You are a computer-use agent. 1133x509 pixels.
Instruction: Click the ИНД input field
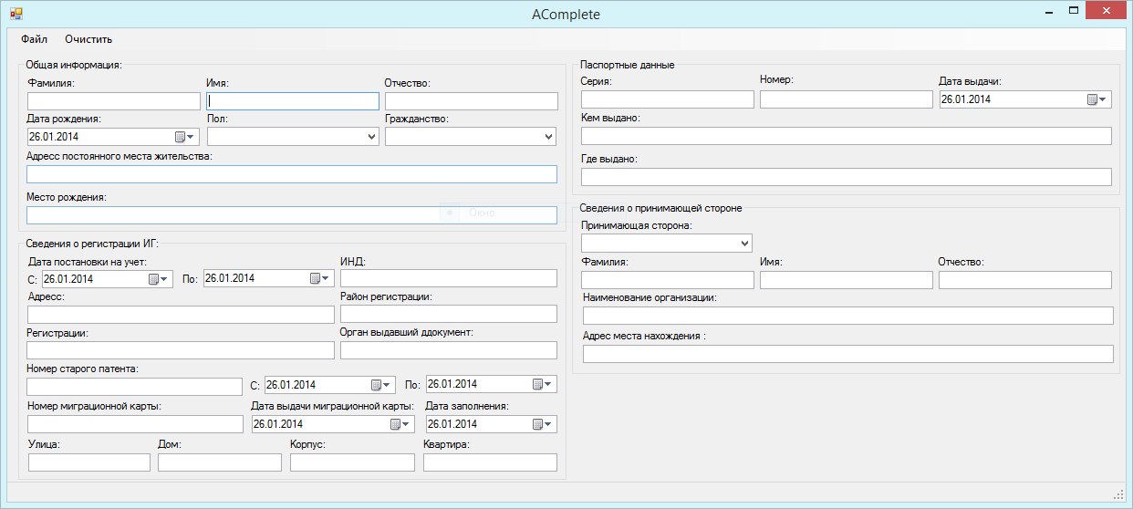[x=448, y=279]
